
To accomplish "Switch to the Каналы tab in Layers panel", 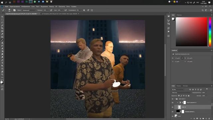I will [179, 86].
